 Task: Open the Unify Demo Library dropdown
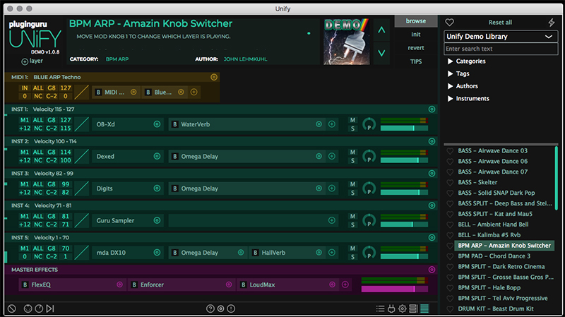(x=501, y=37)
